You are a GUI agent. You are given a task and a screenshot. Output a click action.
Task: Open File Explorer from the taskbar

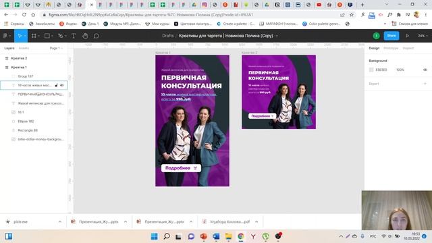pyautogui.click(x=228, y=236)
